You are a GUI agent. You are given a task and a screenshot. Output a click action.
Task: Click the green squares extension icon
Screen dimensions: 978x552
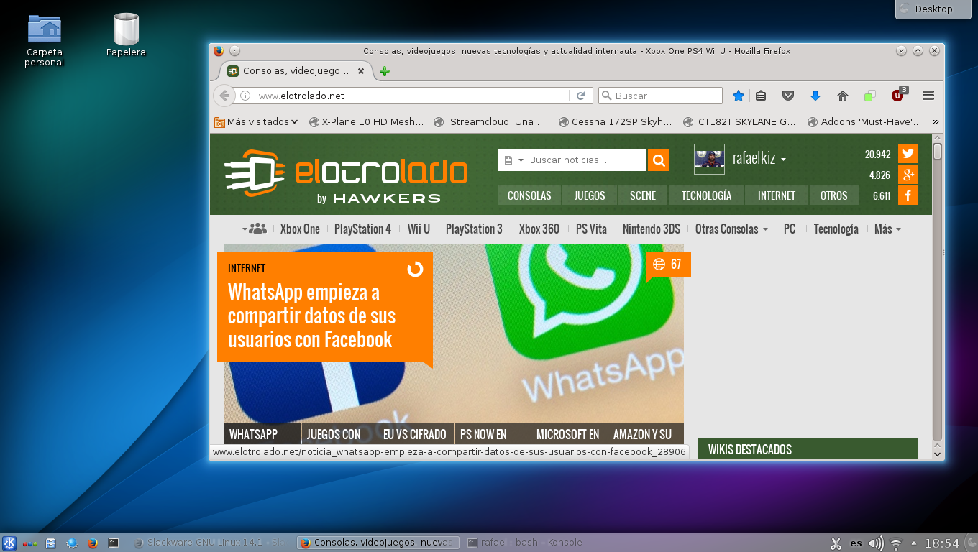pos(870,96)
